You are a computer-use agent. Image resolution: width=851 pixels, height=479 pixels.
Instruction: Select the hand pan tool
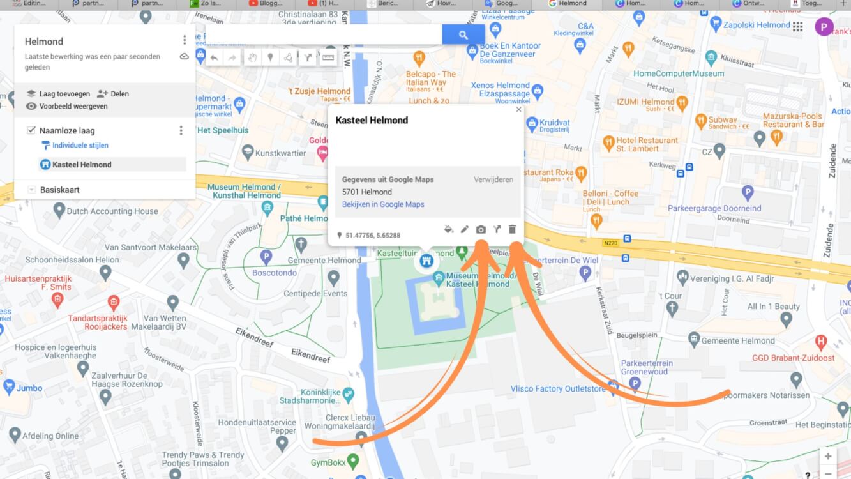253,58
